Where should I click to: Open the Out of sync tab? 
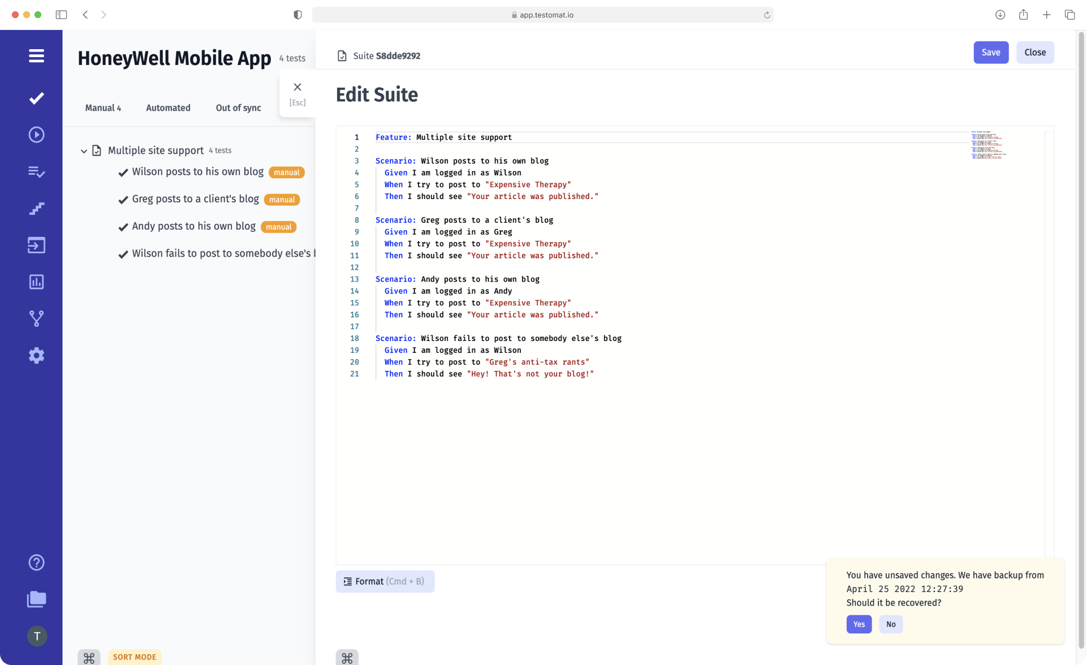click(x=238, y=107)
